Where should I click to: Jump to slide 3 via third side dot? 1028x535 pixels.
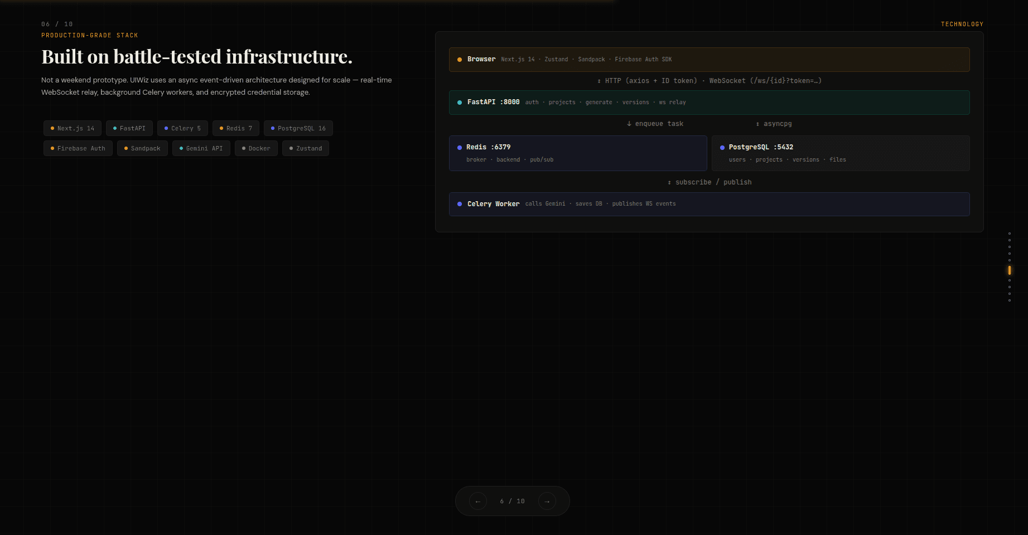(x=1010, y=247)
